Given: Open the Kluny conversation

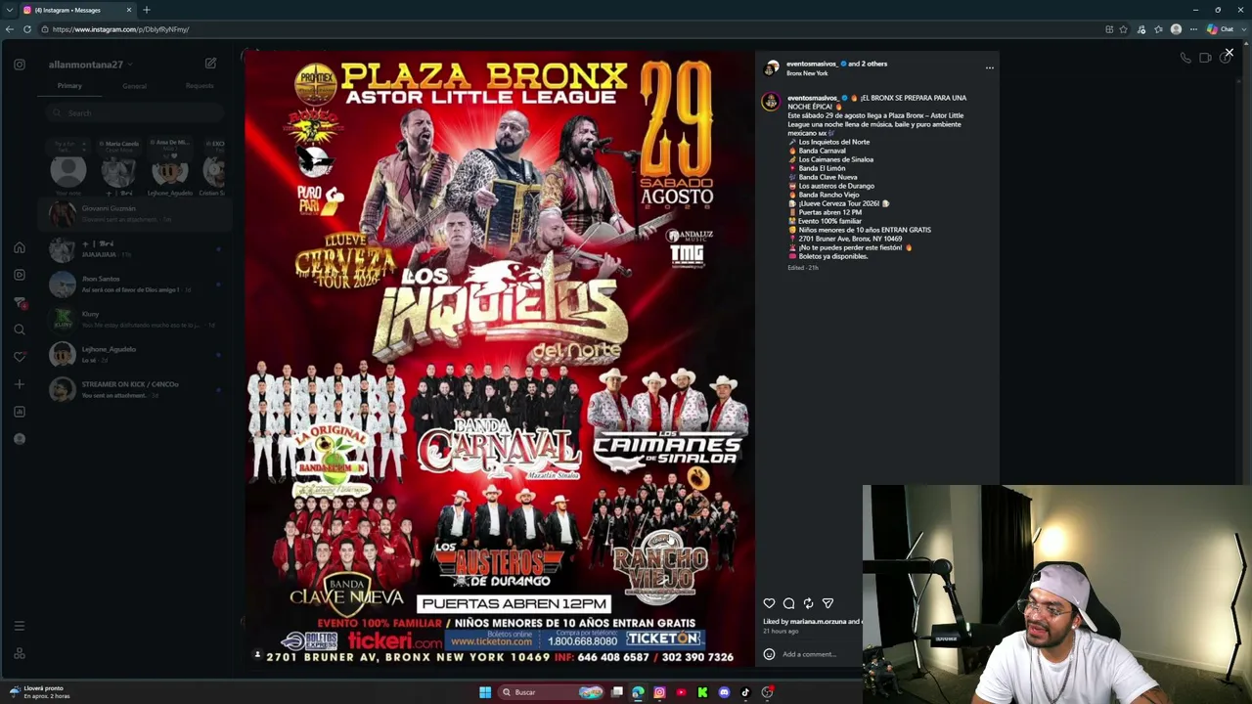Looking at the screenshot, I should (x=136, y=319).
